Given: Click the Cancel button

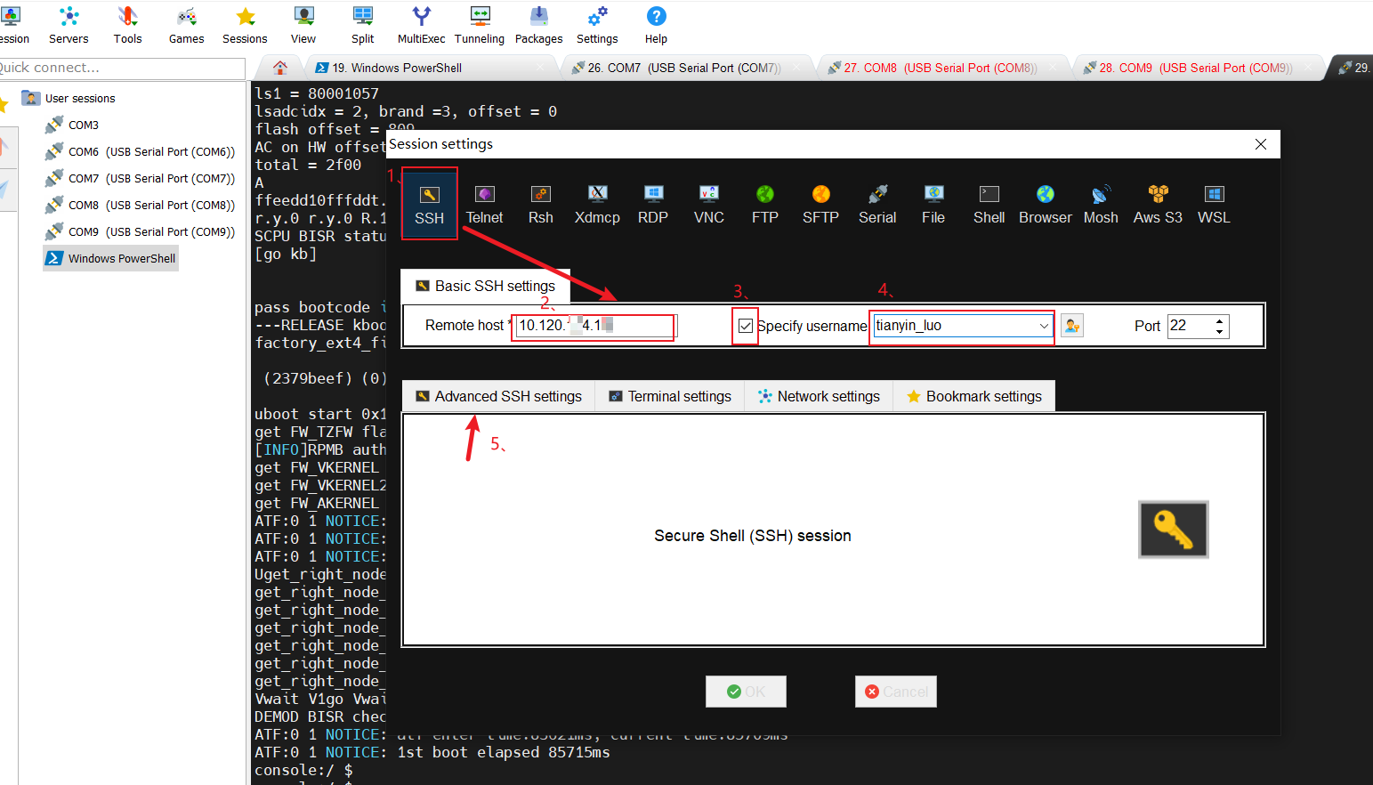Looking at the screenshot, I should (x=896, y=692).
